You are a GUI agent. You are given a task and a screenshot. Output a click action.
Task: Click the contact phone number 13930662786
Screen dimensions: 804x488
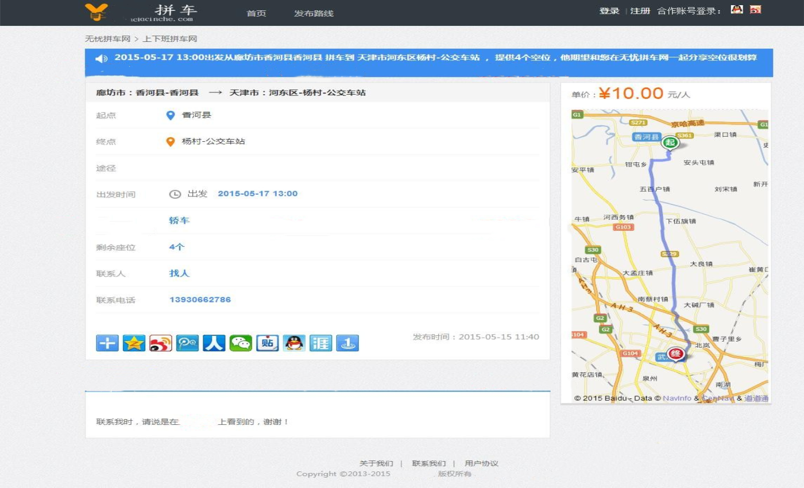200,300
